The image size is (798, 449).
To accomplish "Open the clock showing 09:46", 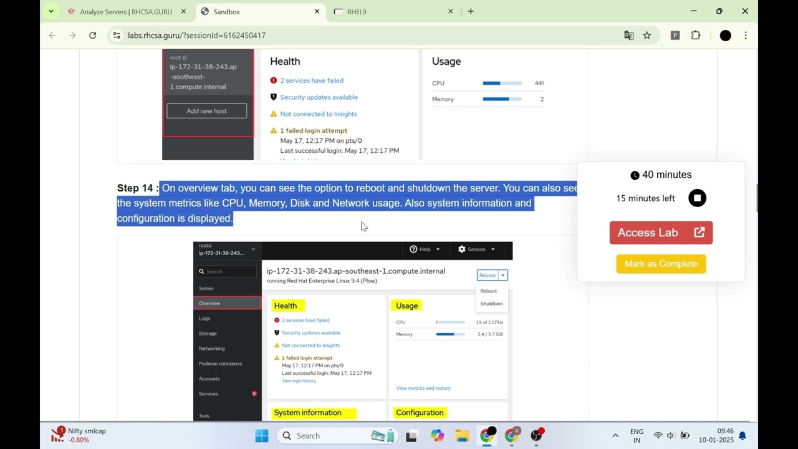I will [x=716, y=436].
